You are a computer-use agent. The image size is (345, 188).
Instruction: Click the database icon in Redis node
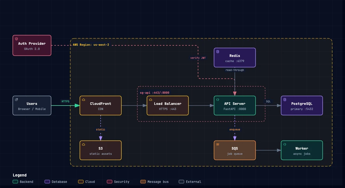pos(218,52)
